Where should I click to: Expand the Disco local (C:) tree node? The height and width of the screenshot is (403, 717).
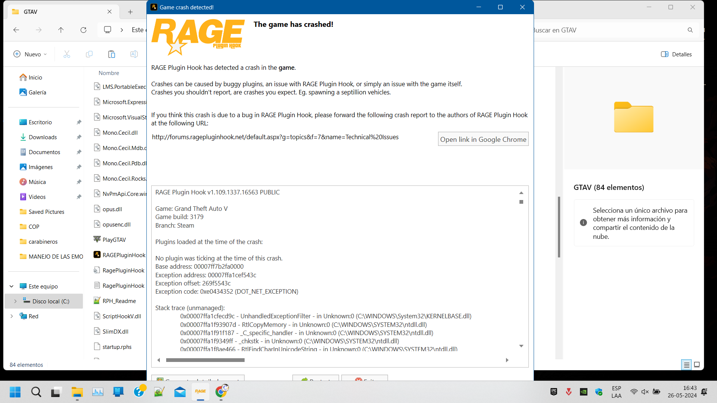click(x=15, y=301)
